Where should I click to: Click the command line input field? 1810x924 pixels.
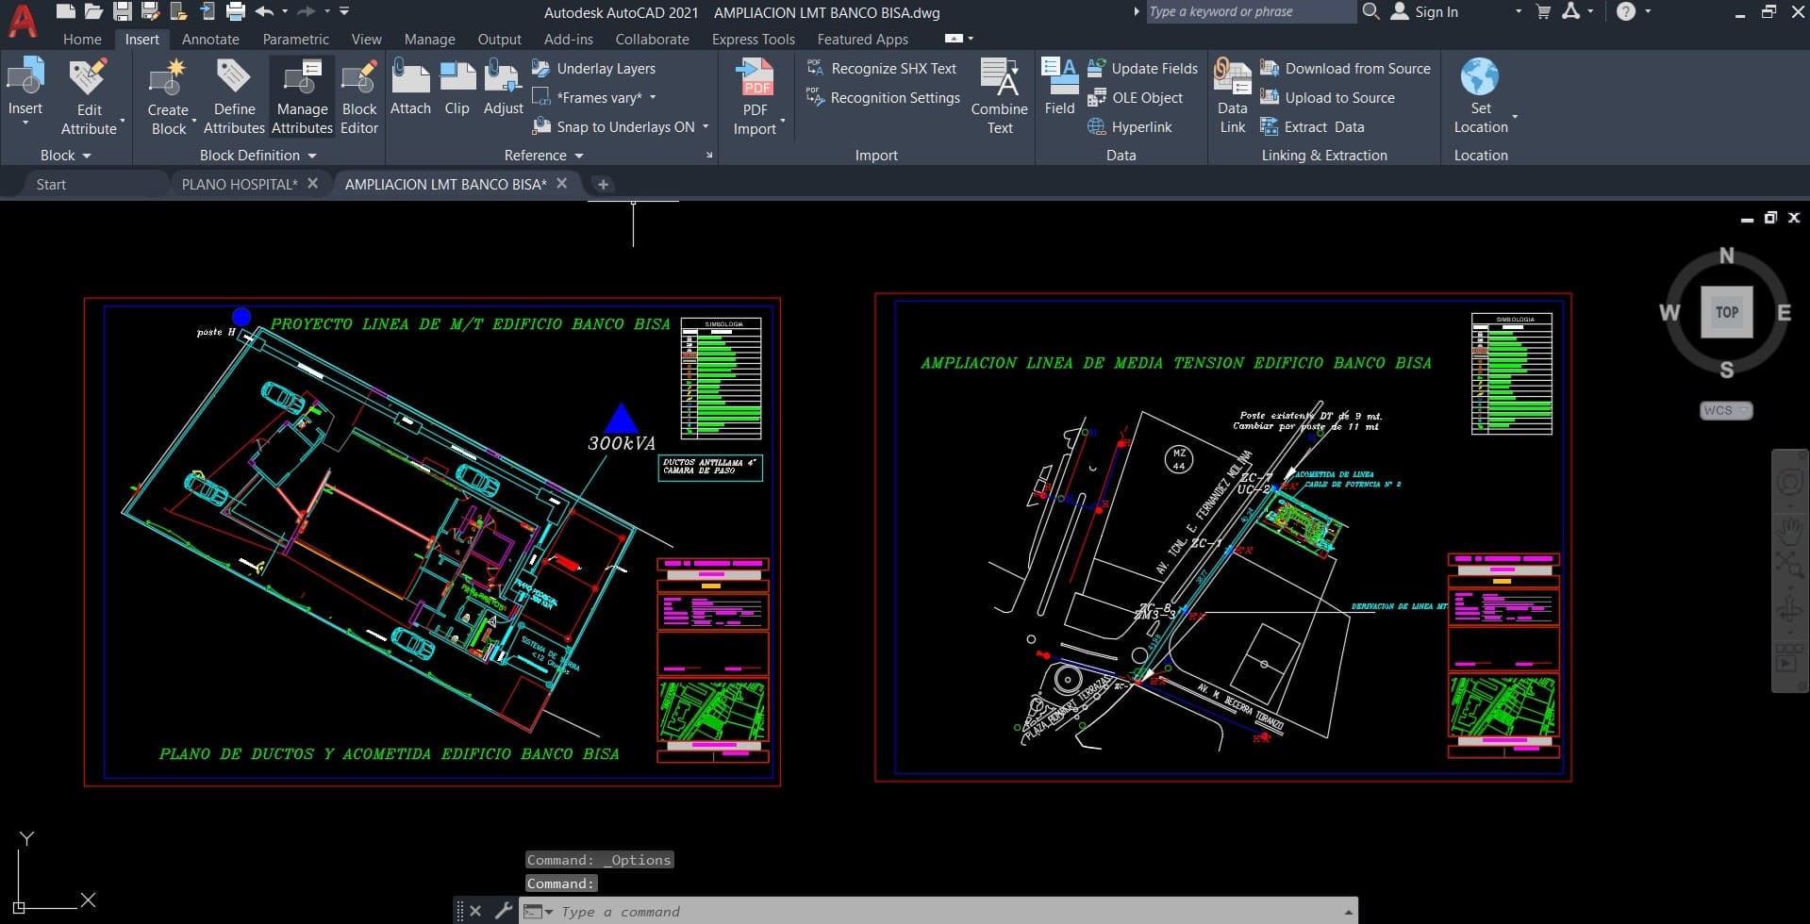943,912
